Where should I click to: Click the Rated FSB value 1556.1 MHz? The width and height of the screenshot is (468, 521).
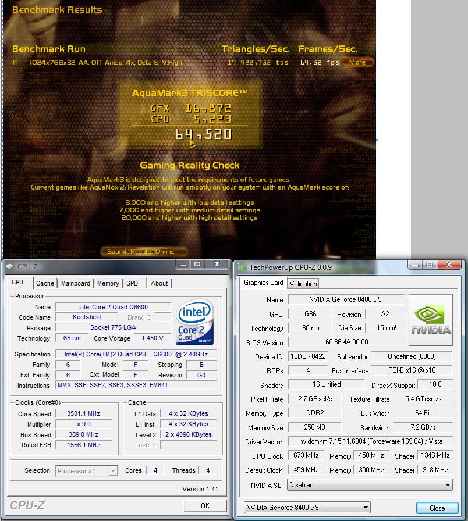83,445
